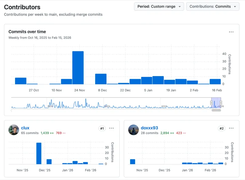This screenshot has width=245, height=180.
Task: Click the left handle of range selector
Action: pos(211,103)
